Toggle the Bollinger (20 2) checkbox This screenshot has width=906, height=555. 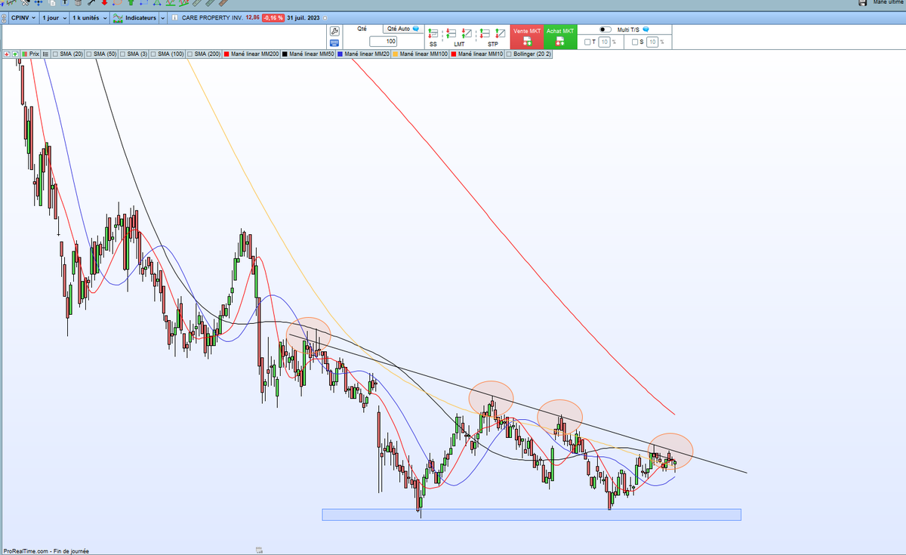click(x=509, y=54)
